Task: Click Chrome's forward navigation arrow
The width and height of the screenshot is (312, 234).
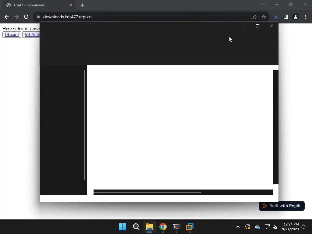Action: point(16,17)
